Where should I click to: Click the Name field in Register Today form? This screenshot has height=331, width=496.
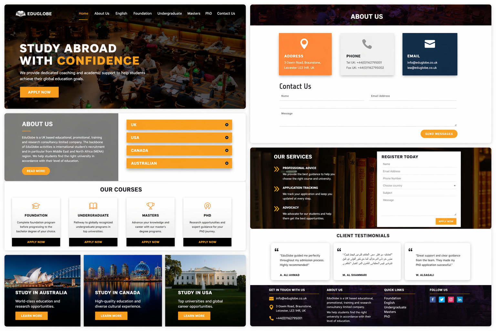point(419,164)
